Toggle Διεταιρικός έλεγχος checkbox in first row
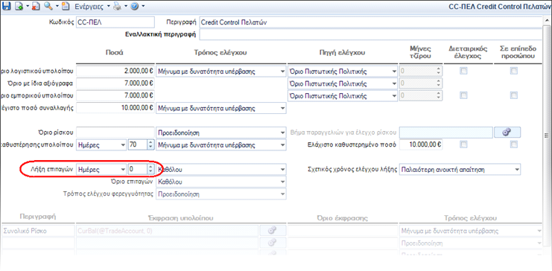552x271 pixels. [463, 71]
